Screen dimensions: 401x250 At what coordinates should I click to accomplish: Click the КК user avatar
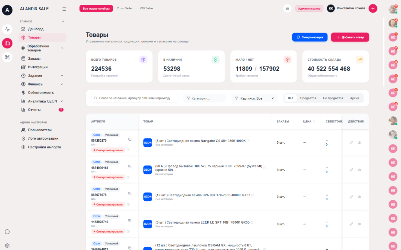331,8
